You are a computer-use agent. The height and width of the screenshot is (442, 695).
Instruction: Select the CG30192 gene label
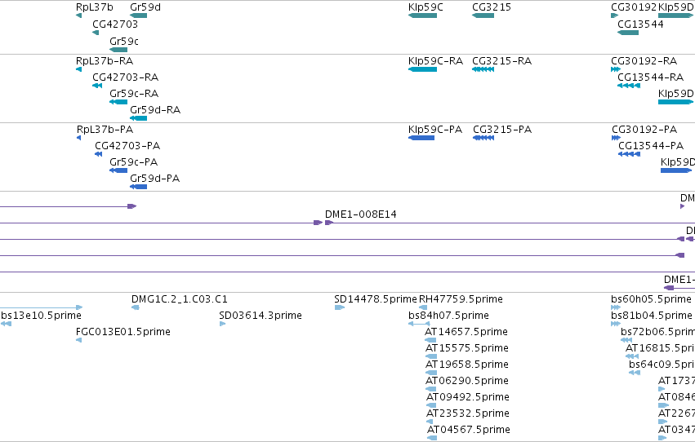(634, 7)
